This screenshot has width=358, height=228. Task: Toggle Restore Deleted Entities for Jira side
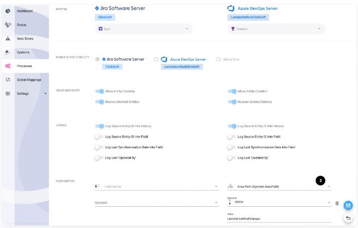99,102
